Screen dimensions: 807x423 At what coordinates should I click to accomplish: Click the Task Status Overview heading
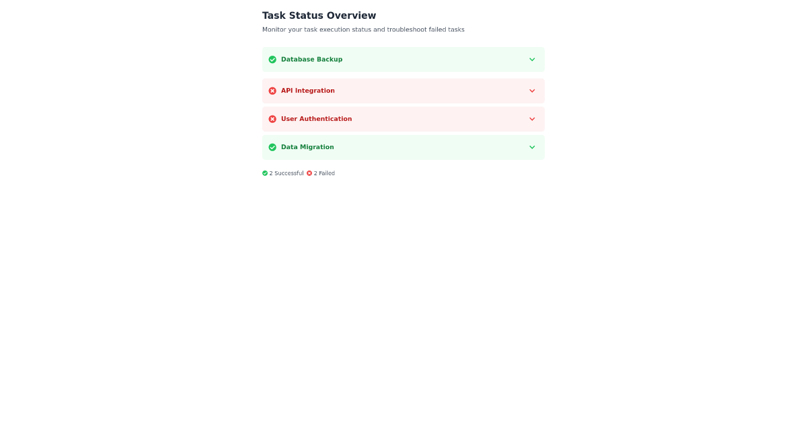319,15
